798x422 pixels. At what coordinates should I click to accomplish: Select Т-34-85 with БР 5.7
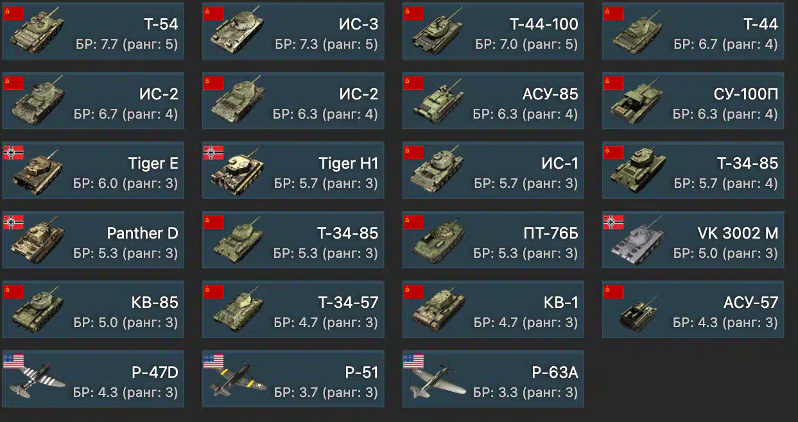pyautogui.click(x=693, y=170)
